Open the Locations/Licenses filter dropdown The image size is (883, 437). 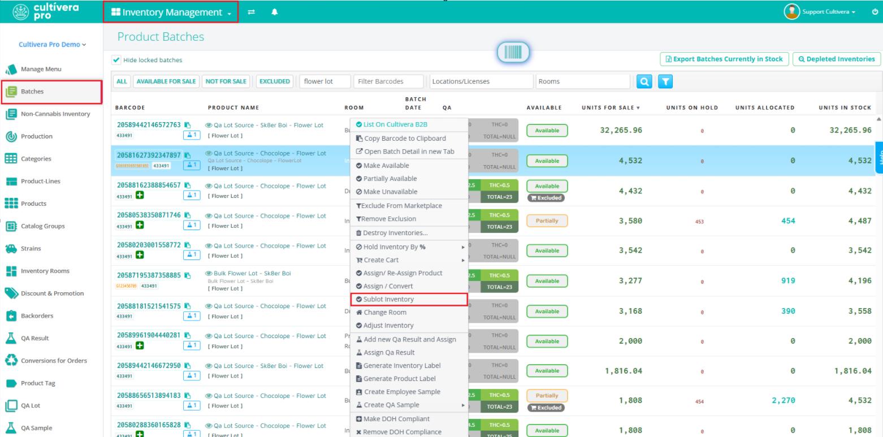(481, 81)
